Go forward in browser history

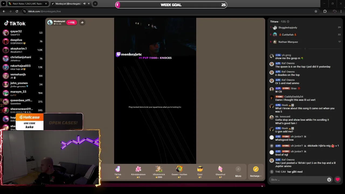click(10, 11)
